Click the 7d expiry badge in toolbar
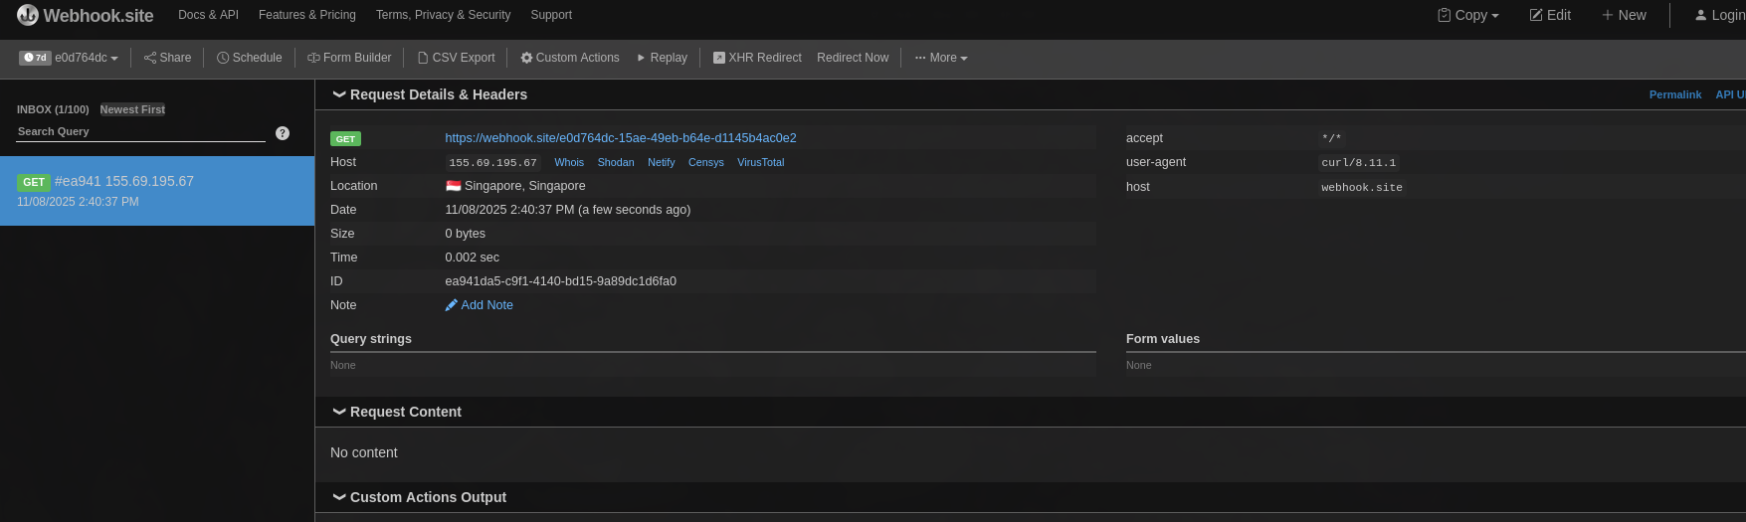 35,58
